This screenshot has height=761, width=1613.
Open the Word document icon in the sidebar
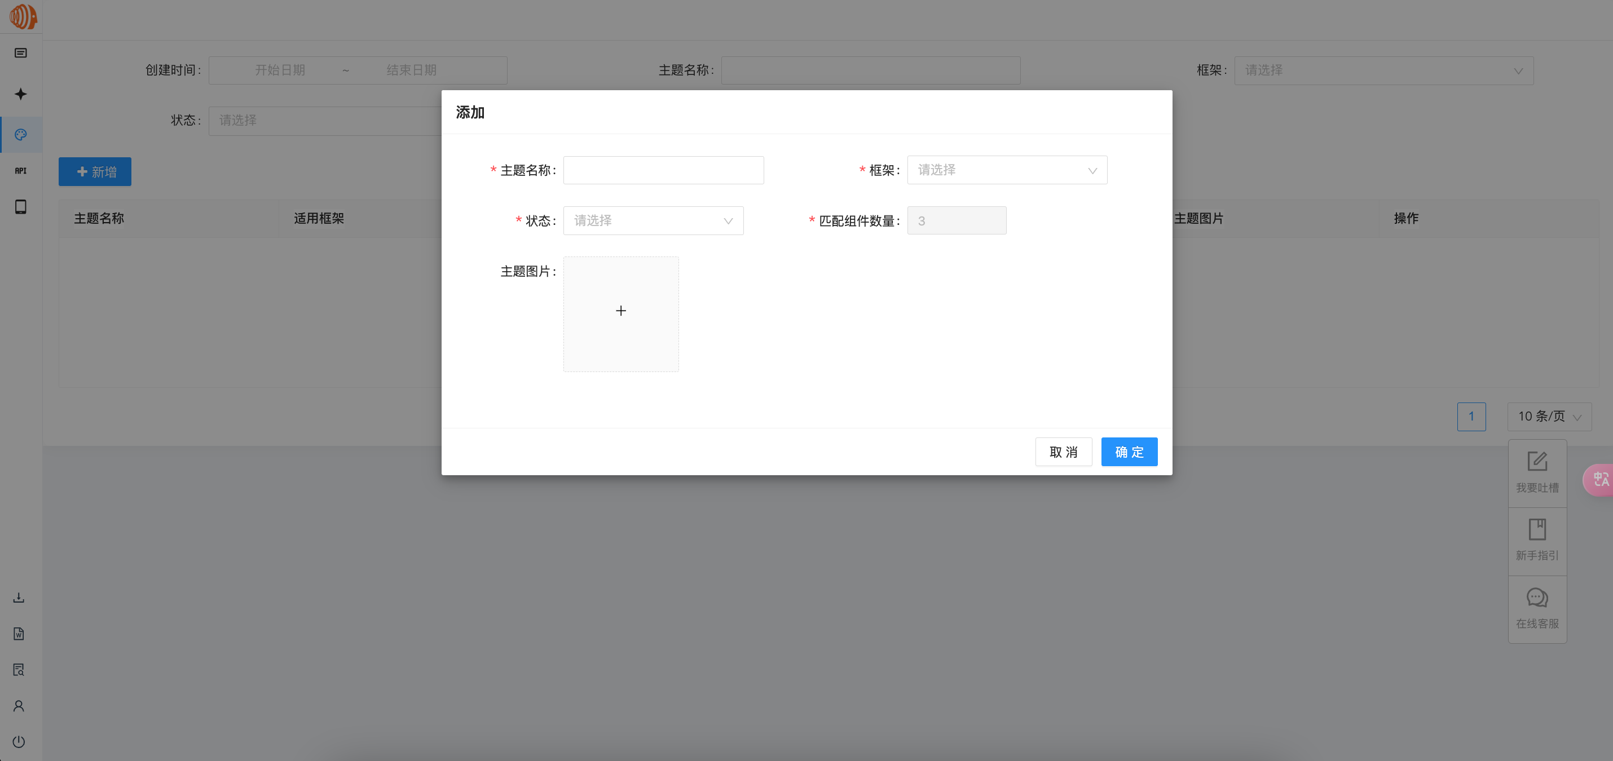click(18, 634)
